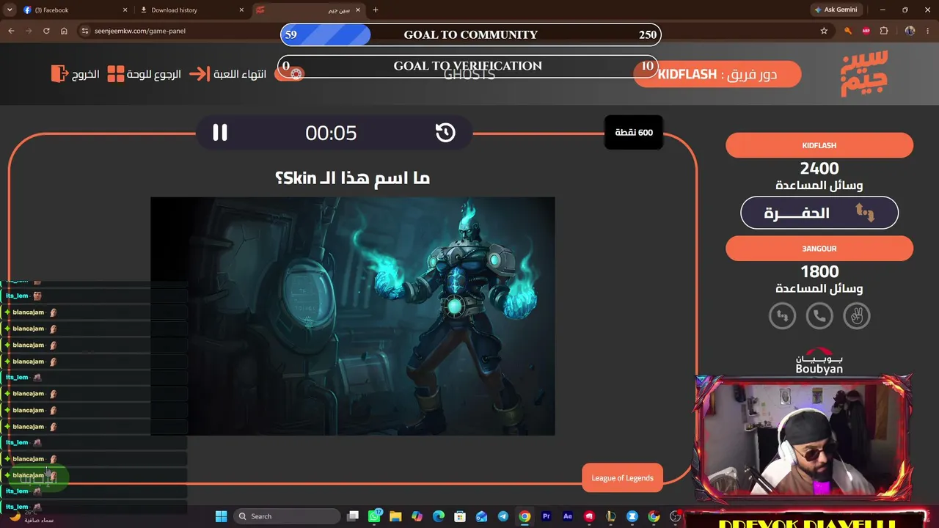Click the 600 نقطة points badge
The width and height of the screenshot is (939, 528).
634,133
